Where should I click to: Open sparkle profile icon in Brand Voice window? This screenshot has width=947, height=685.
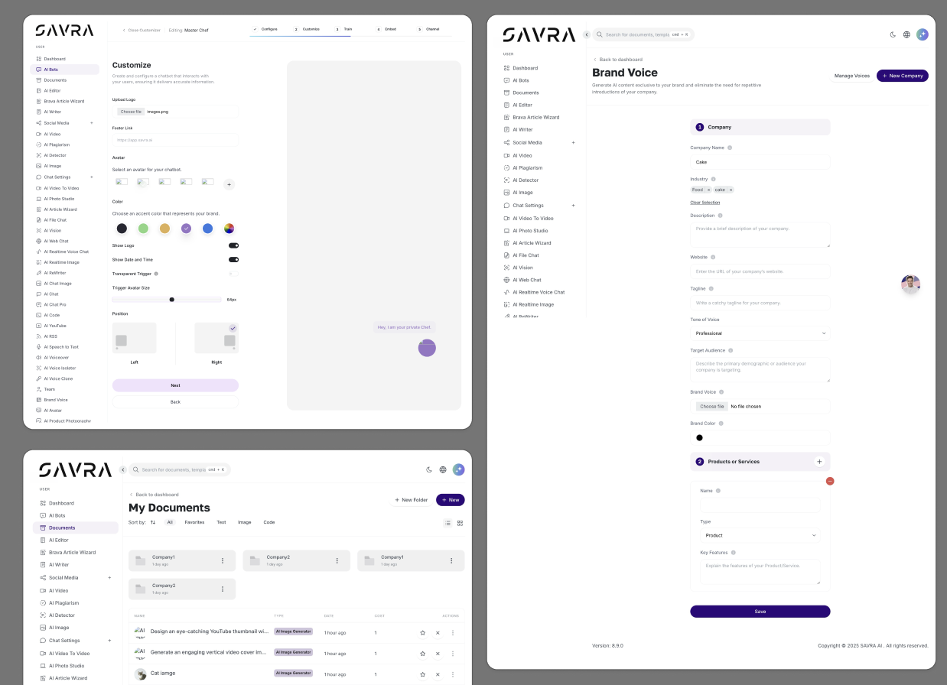[x=923, y=34]
